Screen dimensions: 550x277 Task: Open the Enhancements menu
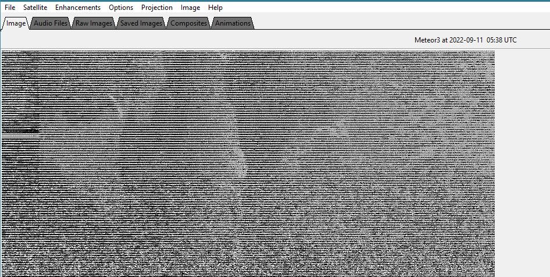(x=78, y=8)
